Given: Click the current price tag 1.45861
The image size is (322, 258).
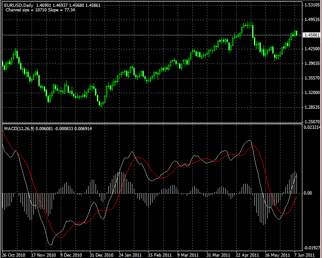Looking at the screenshot, I should [312, 35].
